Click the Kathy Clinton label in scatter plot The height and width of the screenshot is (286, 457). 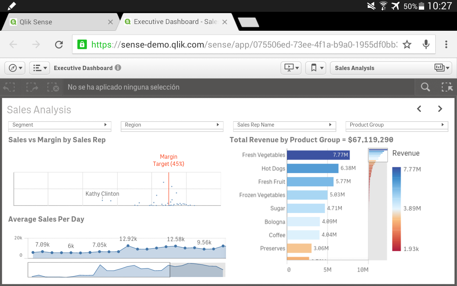(x=102, y=194)
